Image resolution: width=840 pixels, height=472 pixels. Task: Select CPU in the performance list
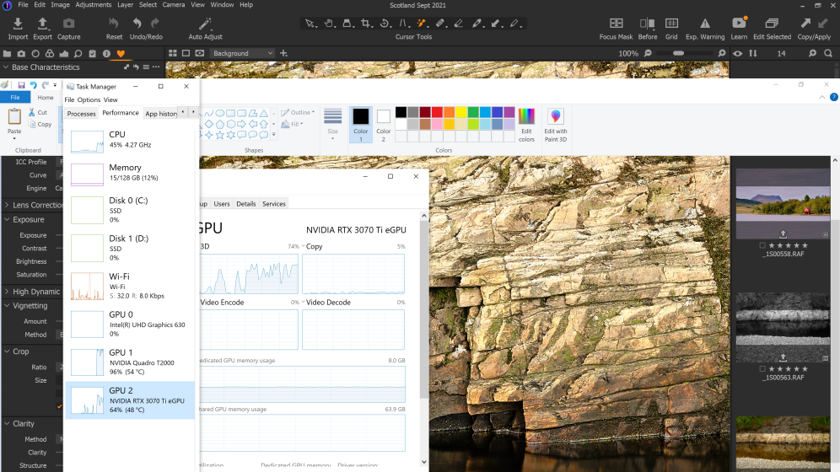point(130,140)
